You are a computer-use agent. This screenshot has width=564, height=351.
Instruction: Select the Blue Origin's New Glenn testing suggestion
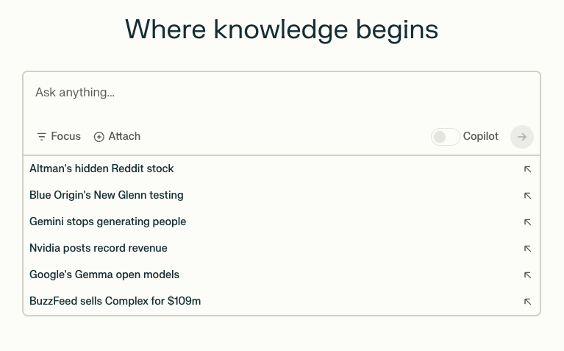107,195
